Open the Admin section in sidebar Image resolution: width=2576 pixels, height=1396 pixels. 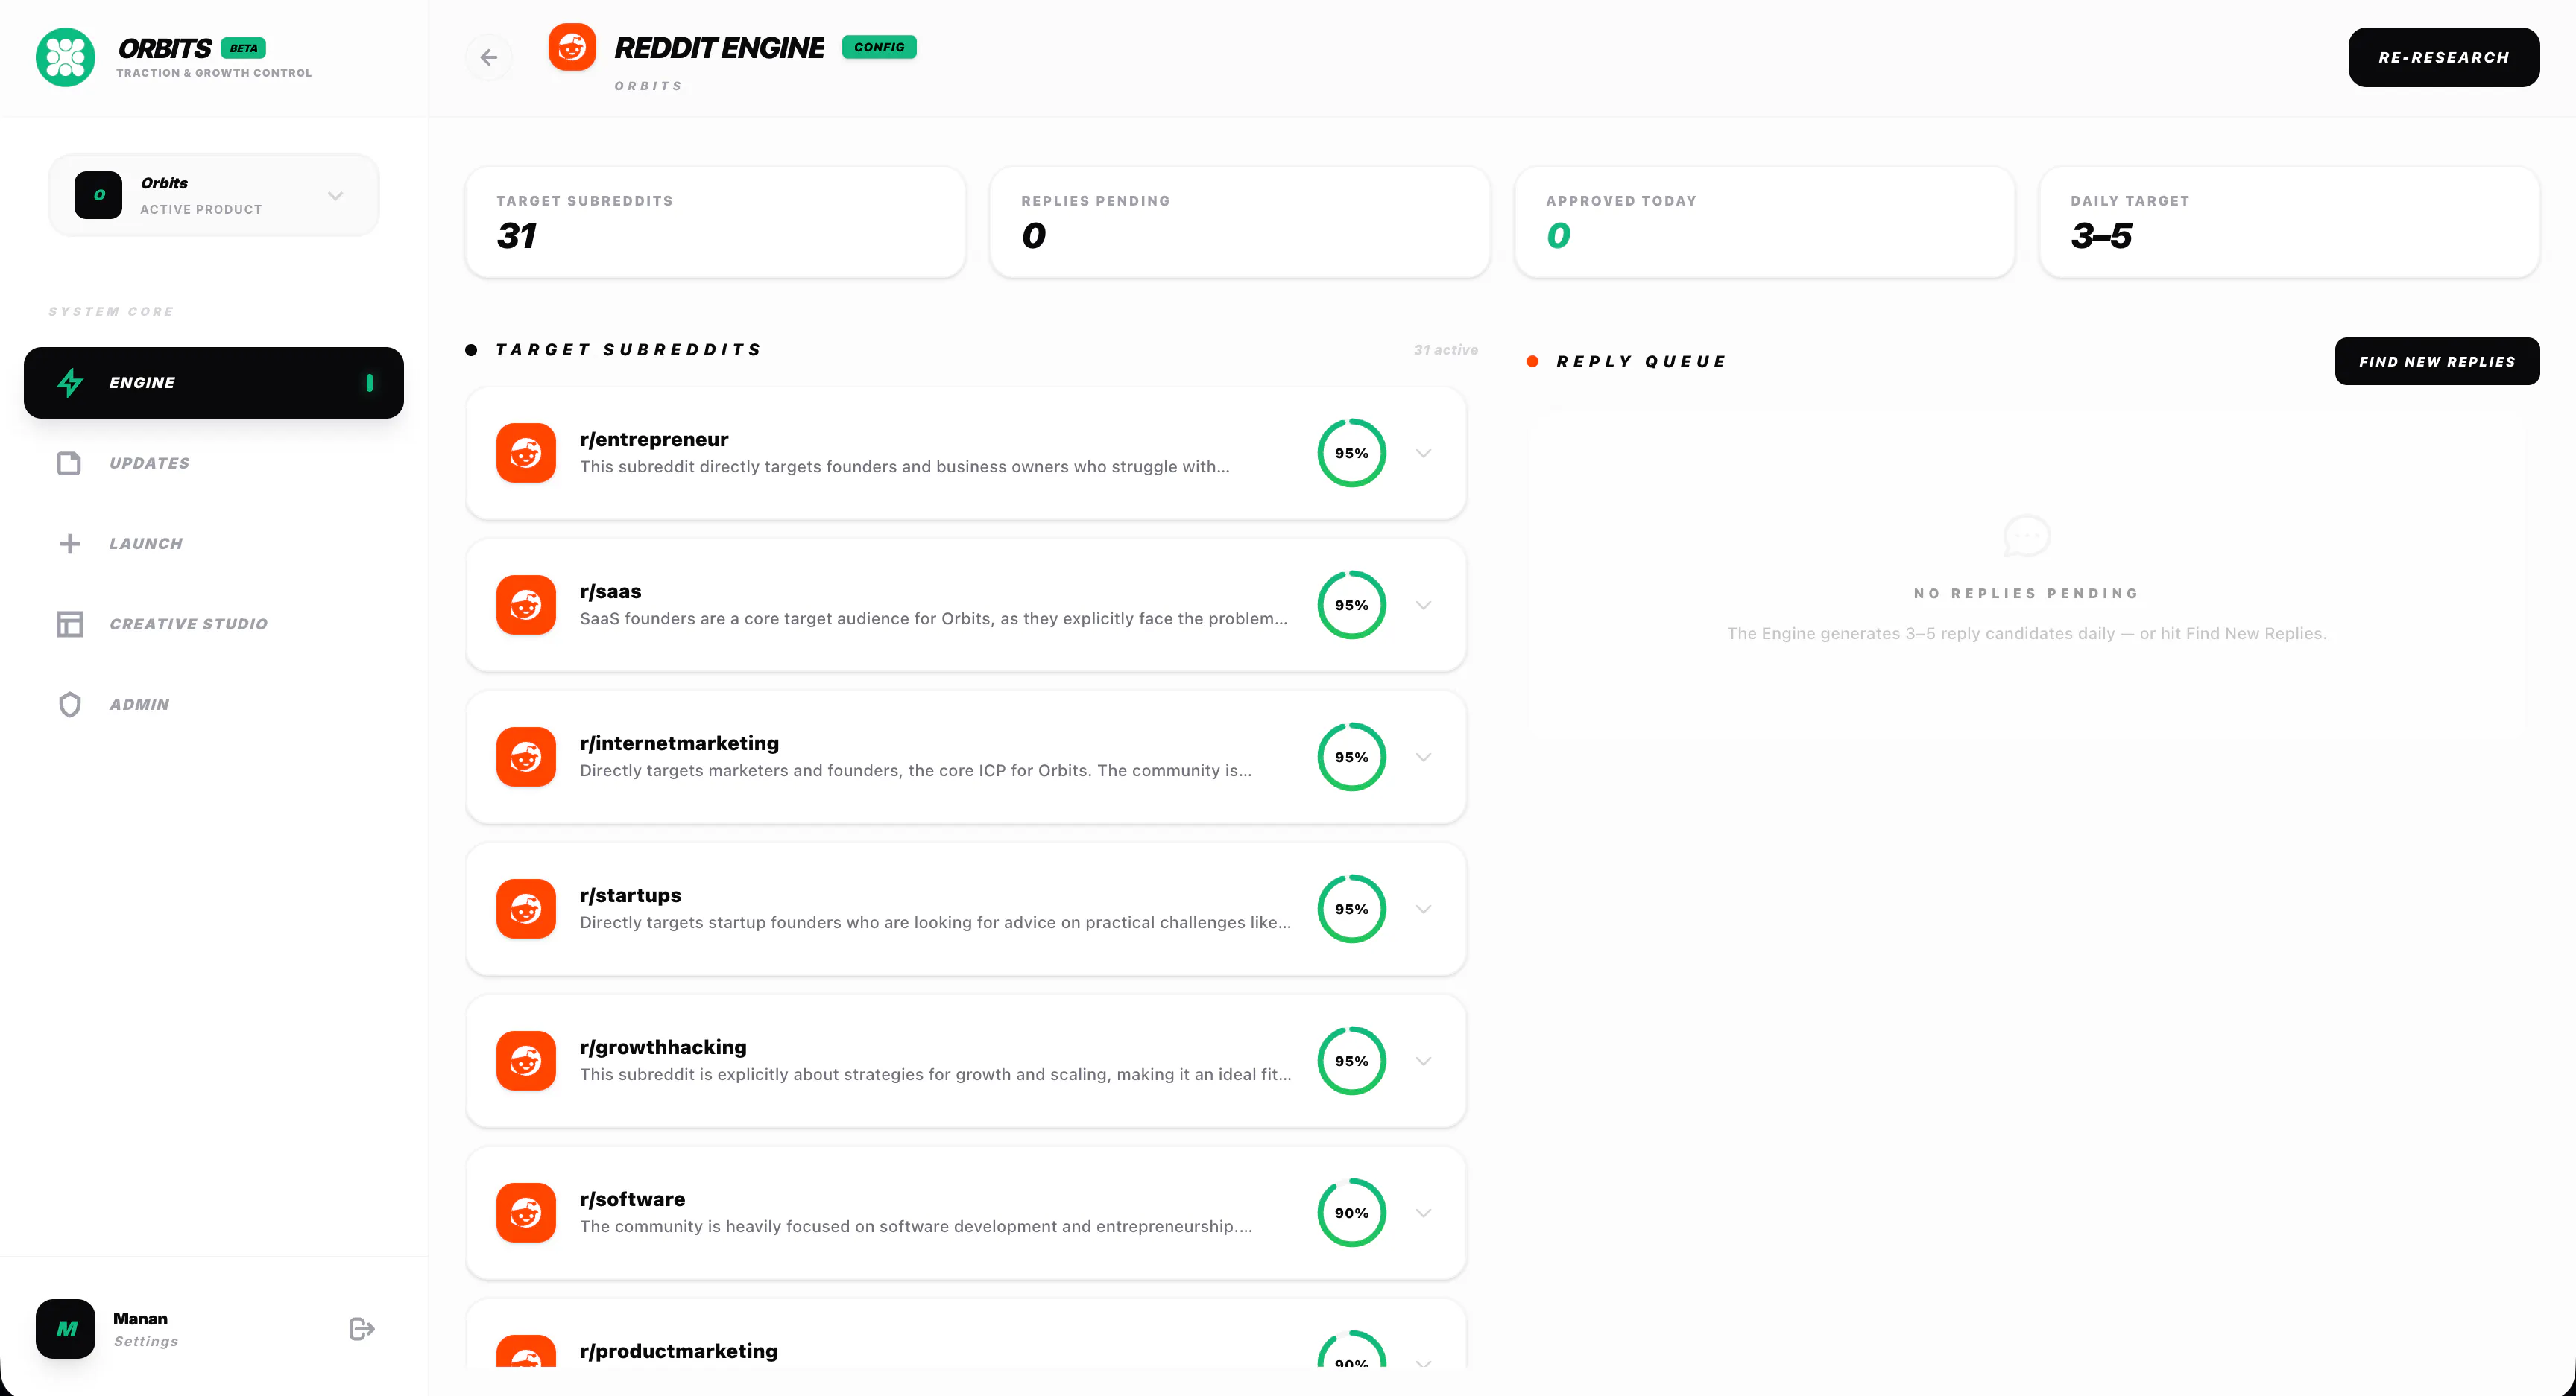pyautogui.click(x=214, y=705)
